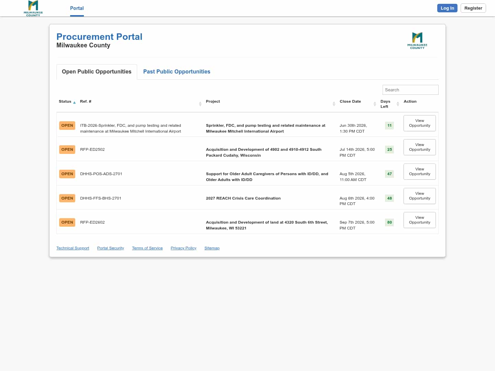The width and height of the screenshot is (495, 371).
Task: Click the Milwaukee County logo in the top navbar
Action: [33, 8]
